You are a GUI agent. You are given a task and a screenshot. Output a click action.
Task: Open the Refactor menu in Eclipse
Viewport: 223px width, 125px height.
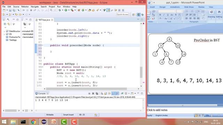click(25, 7)
